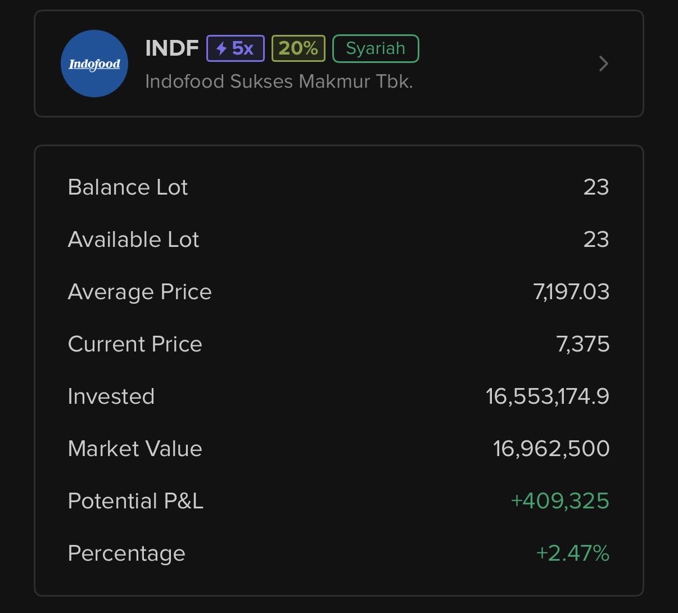
Task: Select the Current Price label
Action: [135, 344]
